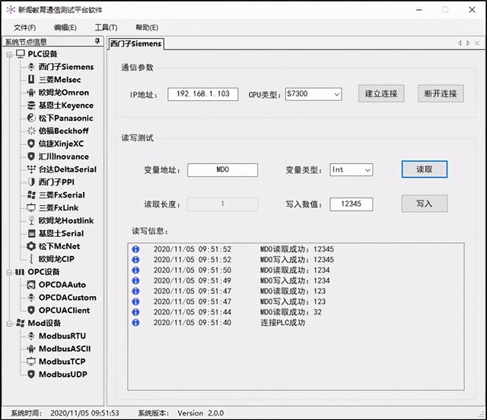Collapse the OPC设备 tree group
This screenshot has width=487, height=420.
(x=8, y=272)
